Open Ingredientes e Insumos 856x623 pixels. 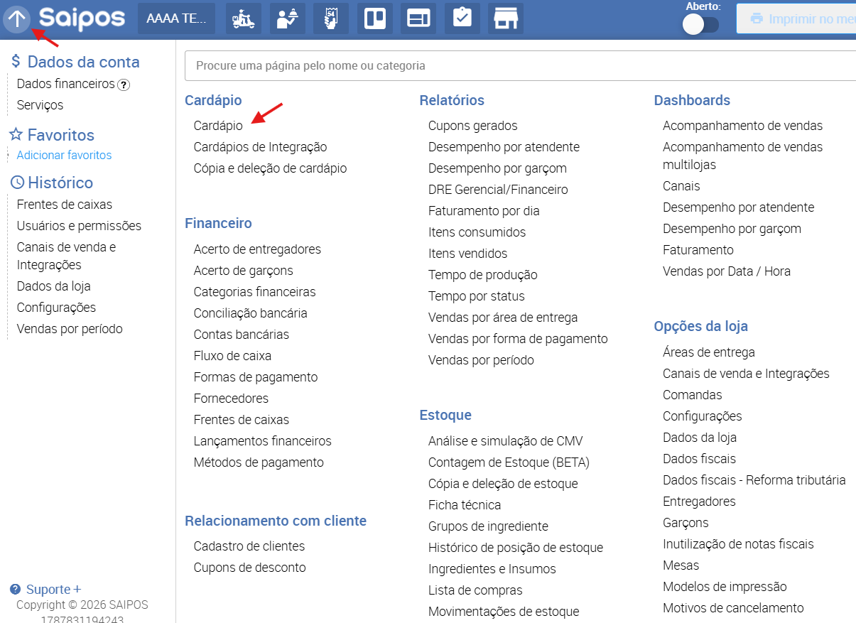tap(492, 569)
